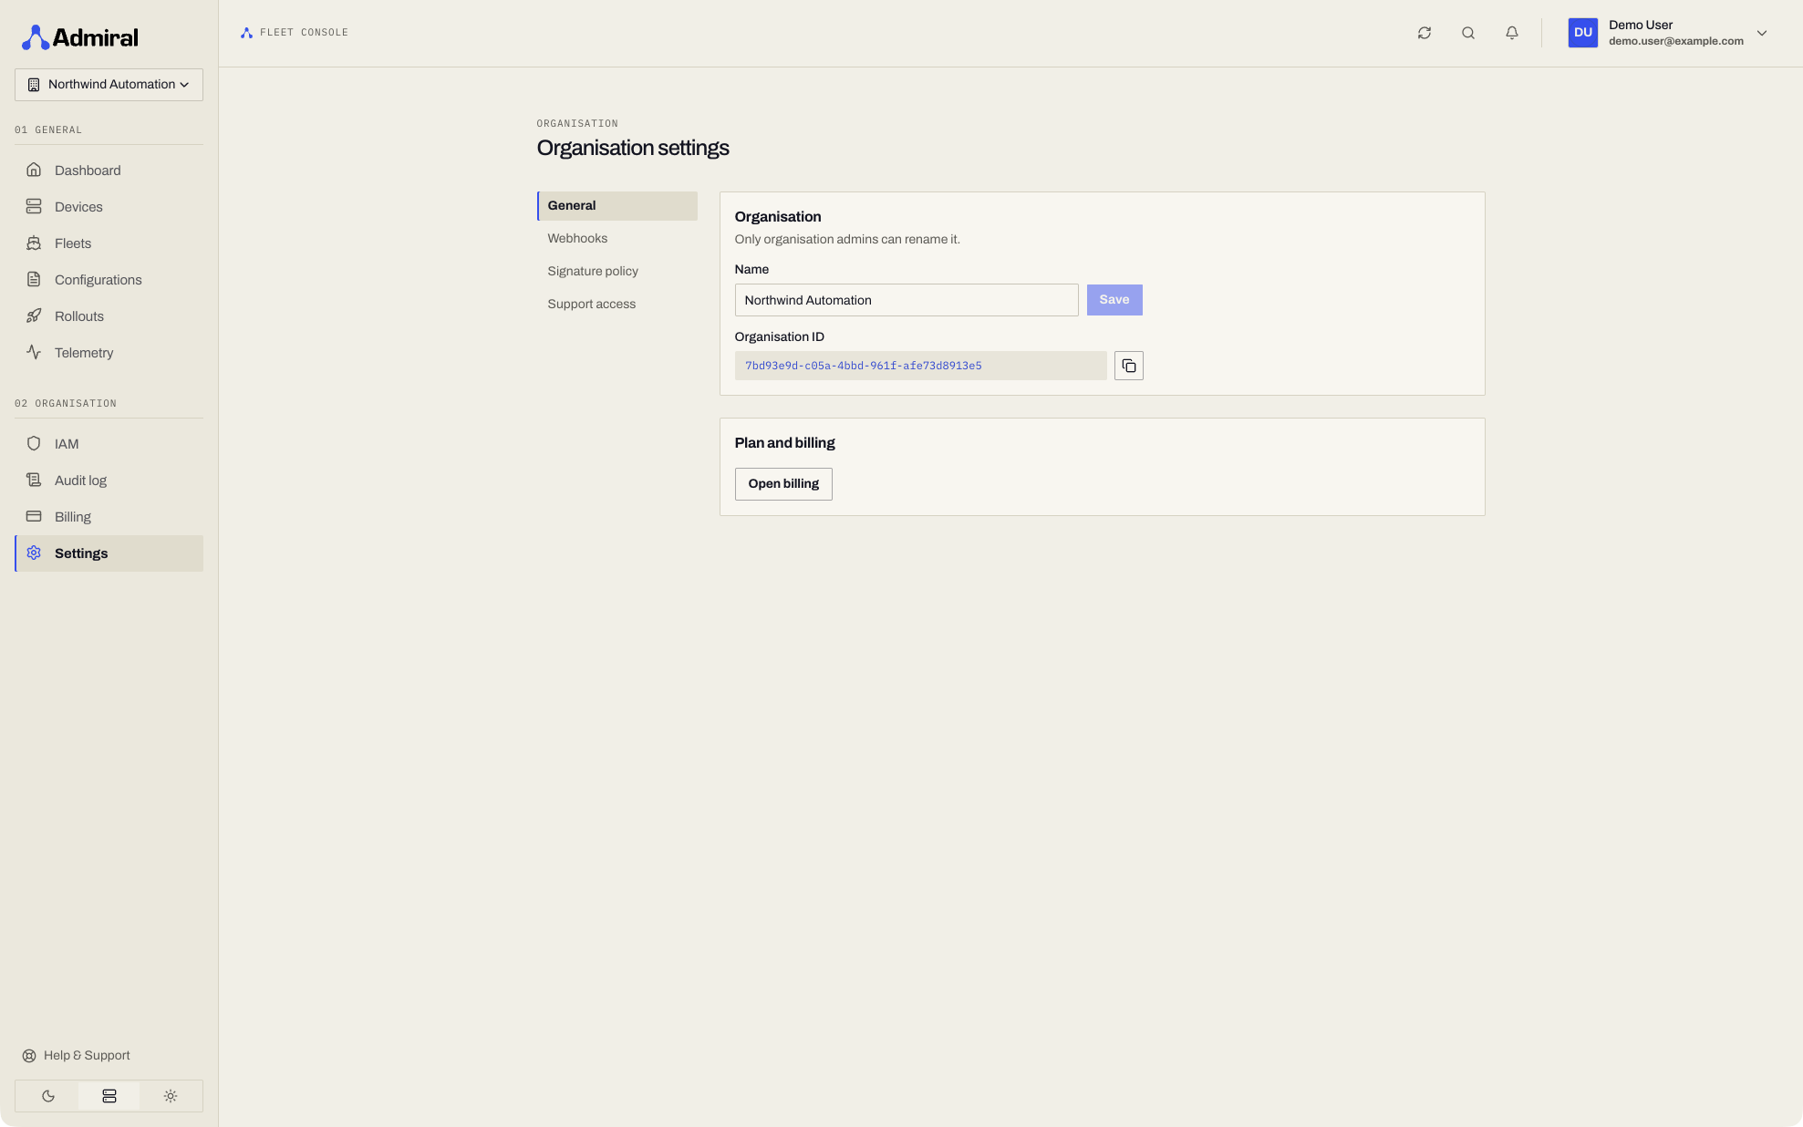Image resolution: width=1803 pixels, height=1127 pixels.
Task: Save the organisation name
Action: (1114, 300)
